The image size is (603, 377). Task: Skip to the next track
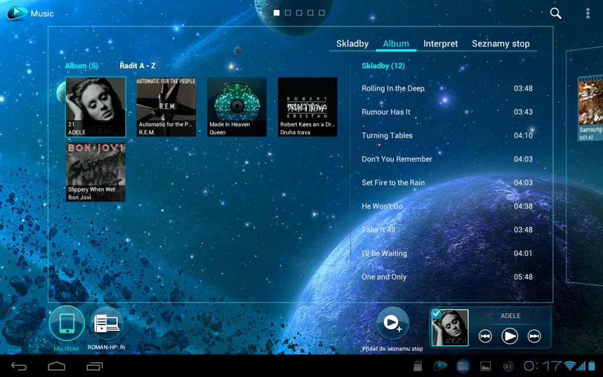pos(534,336)
